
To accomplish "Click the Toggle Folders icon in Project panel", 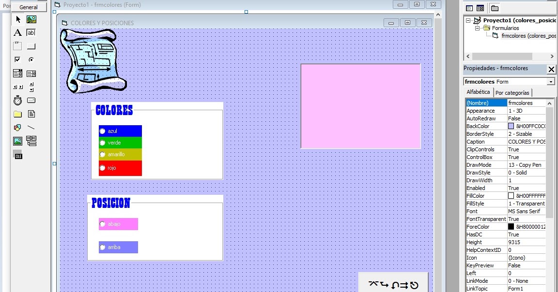I will [495, 8].
